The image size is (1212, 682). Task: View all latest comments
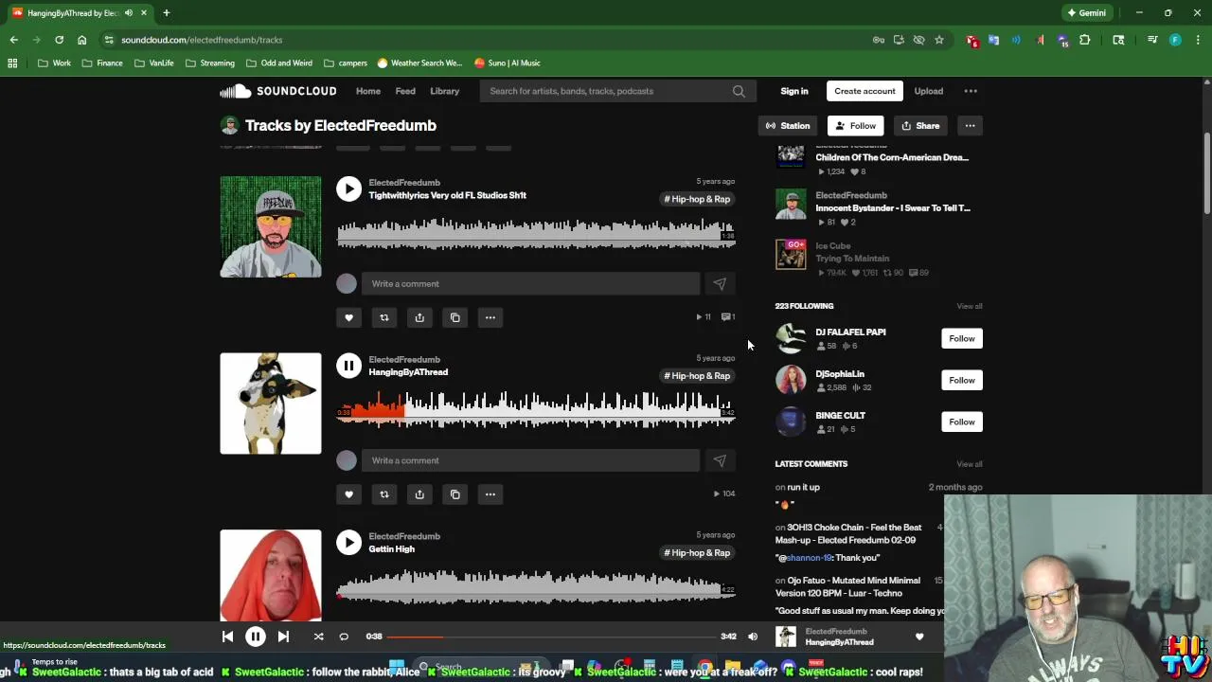[x=970, y=464]
